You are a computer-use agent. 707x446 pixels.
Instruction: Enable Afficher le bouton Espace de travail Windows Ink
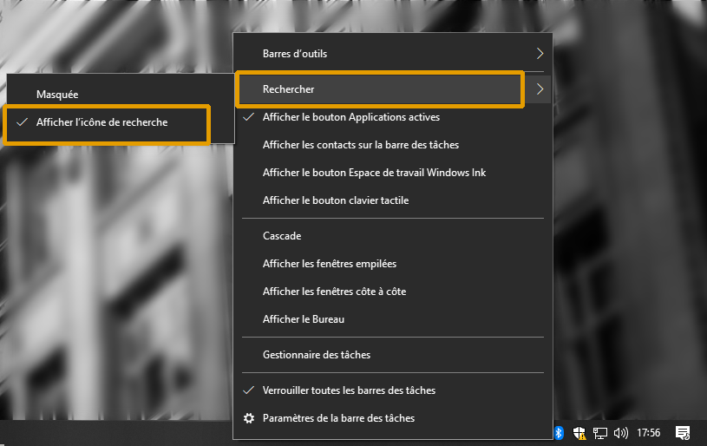tap(374, 173)
